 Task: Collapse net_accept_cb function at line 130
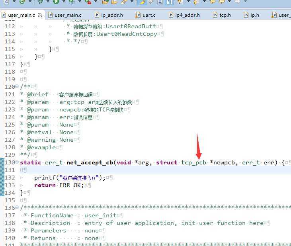pyautogui.click(x=17, y=162)
